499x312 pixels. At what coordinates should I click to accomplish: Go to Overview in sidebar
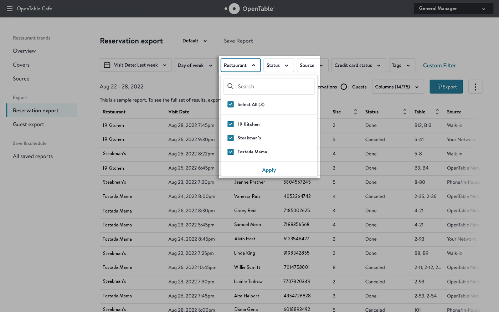tap(24, 51)
